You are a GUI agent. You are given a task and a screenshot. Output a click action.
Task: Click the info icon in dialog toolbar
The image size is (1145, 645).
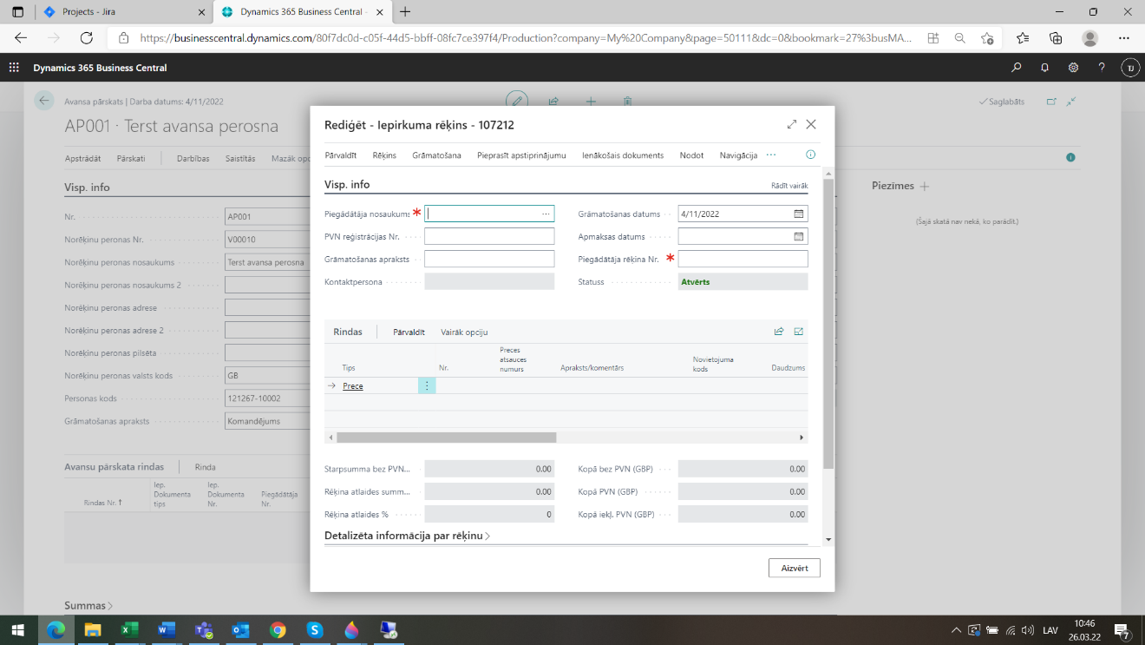pos(811,155)
